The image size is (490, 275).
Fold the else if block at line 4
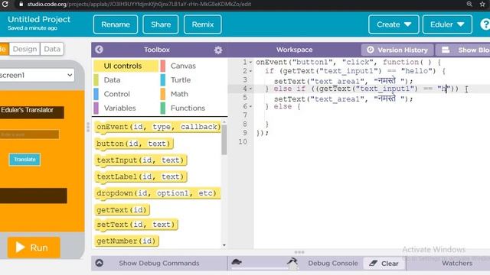pyautogui.click(x=250, y=89)
